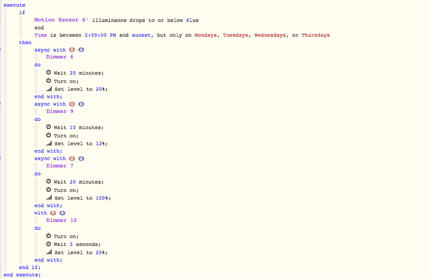430x279 pixels.
Task: Click the power icon under Dimmer 10
Action: (x=48, y=236)
